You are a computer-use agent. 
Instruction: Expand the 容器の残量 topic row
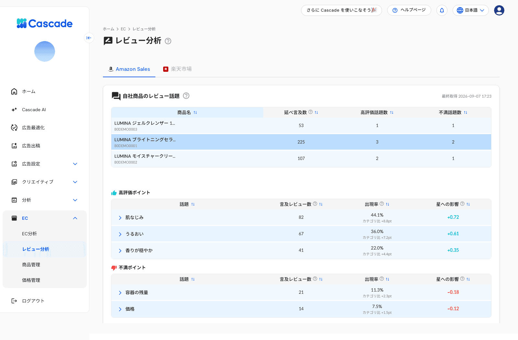pos(120,293)
